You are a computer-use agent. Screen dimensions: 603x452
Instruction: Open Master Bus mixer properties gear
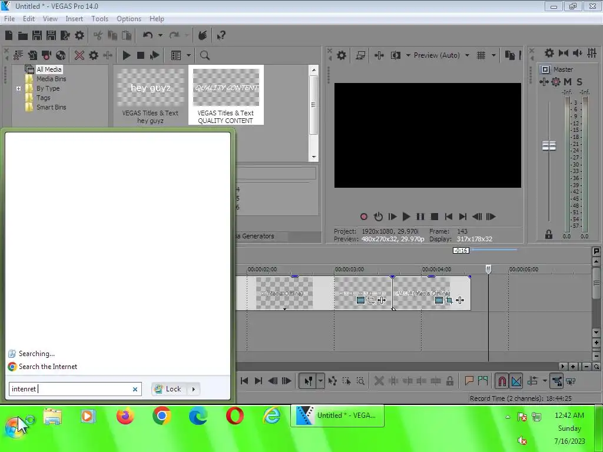point(549,53)
